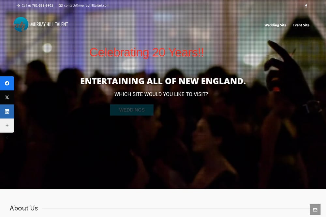This screenshot has width=326, height=217.
Task: Click the envelope icon beside the email address
Action: [61, 6]
